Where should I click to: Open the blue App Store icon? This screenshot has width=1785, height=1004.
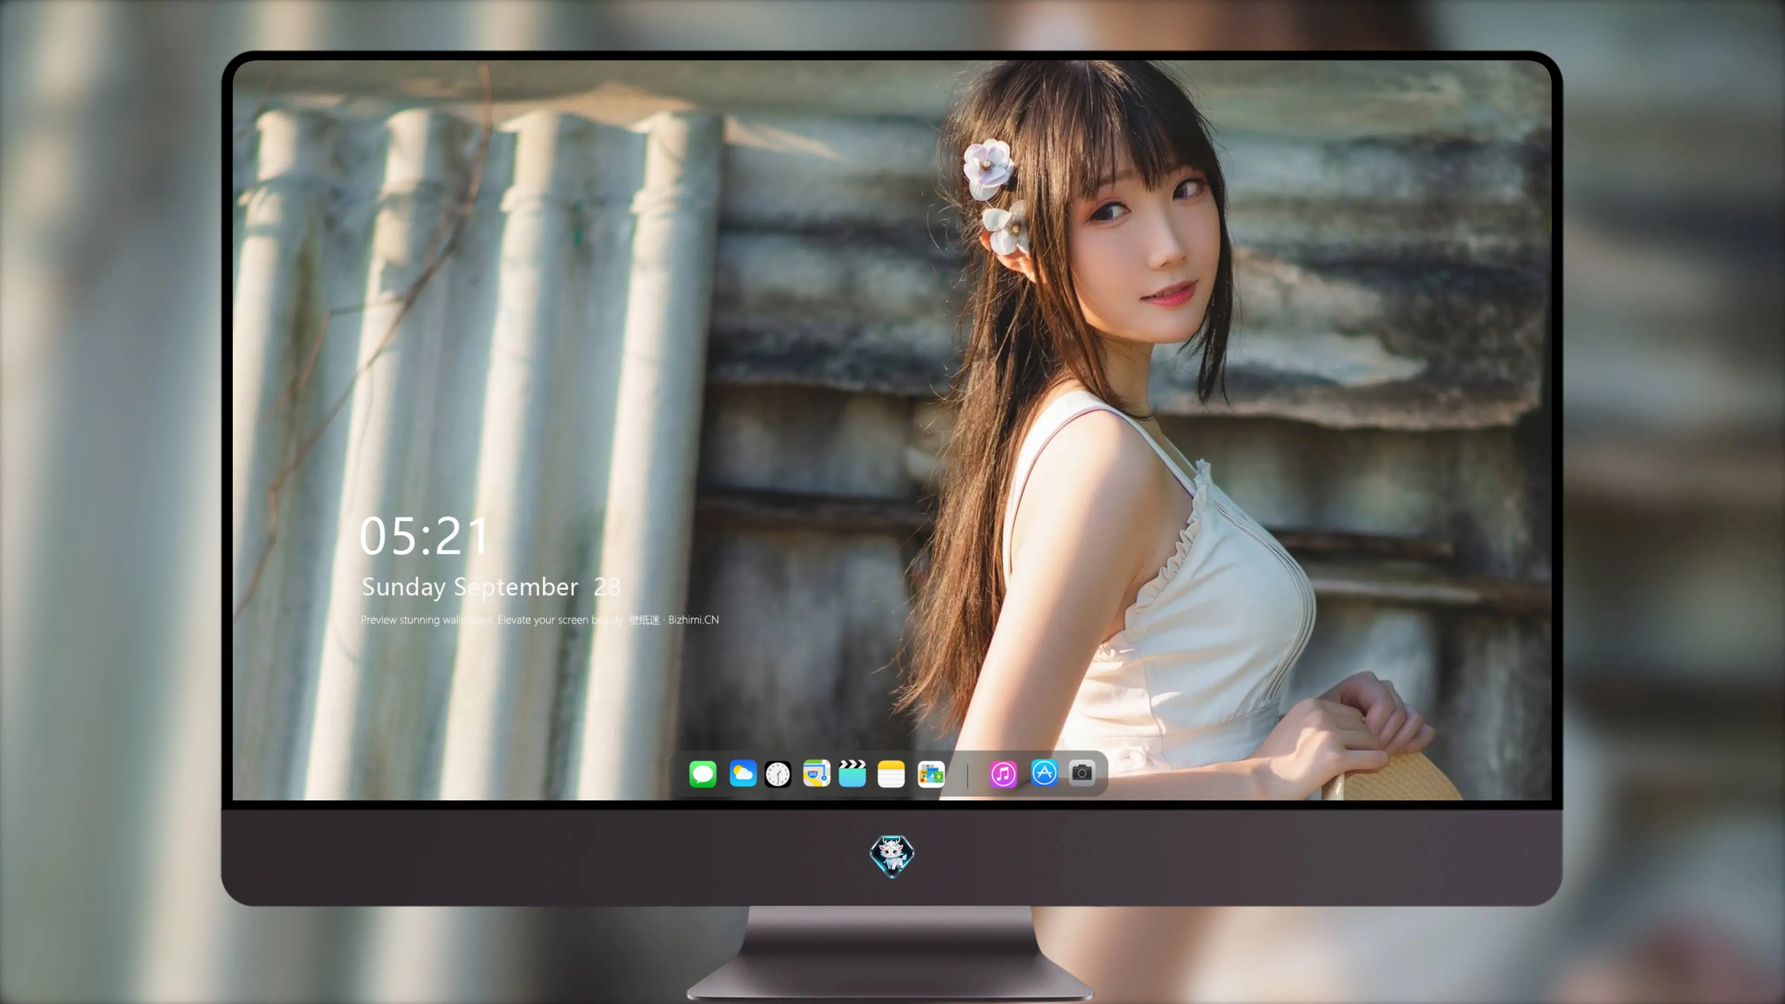tap(1044, 773)
